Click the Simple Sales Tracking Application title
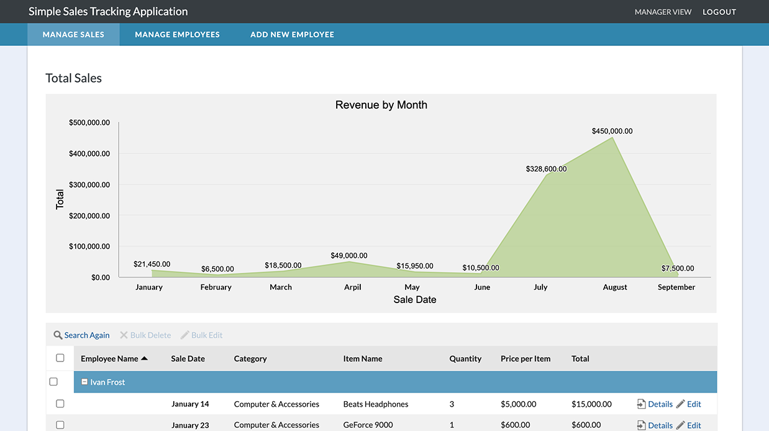Screen dimensions: 769x431 108,12
